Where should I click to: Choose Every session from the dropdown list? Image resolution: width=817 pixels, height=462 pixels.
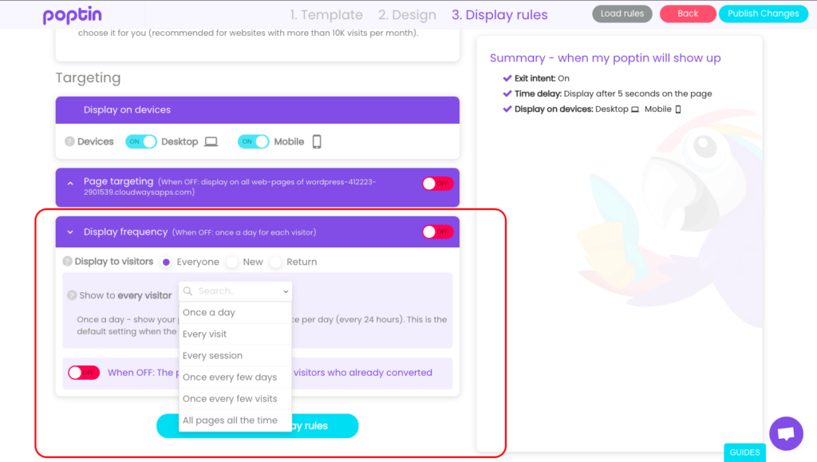click(212, 356)
